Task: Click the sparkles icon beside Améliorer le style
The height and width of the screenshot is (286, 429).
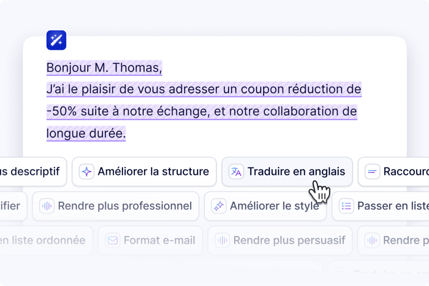Action: pyautogui.click(x=219, y=206)
